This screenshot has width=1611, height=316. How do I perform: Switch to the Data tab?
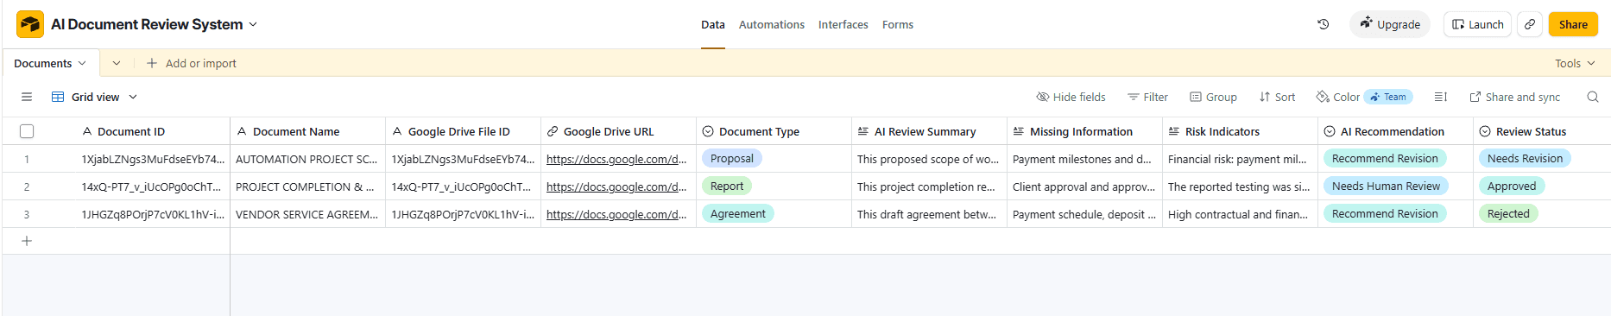tap(713, 24)
